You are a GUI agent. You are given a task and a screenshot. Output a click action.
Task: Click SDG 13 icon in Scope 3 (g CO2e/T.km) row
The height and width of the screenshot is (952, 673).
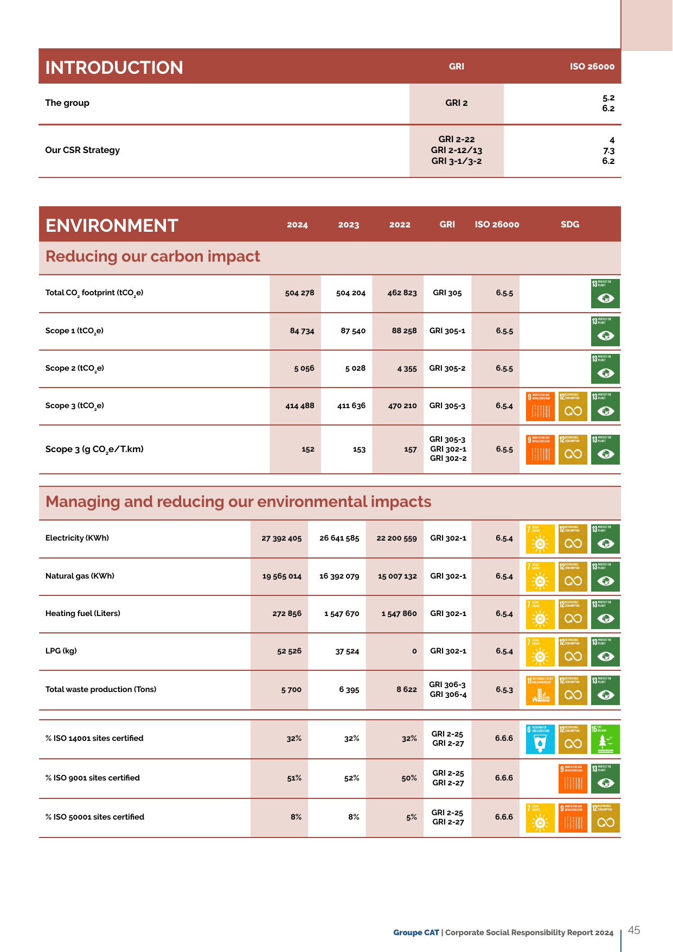tap(605, 449)
